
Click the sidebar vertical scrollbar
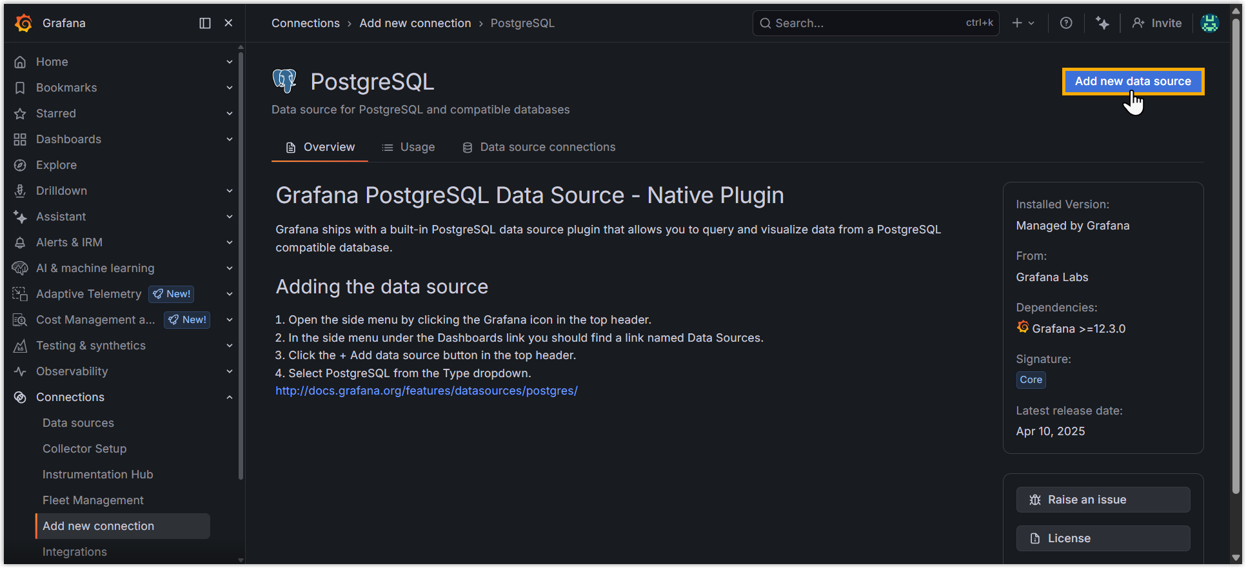241,264
